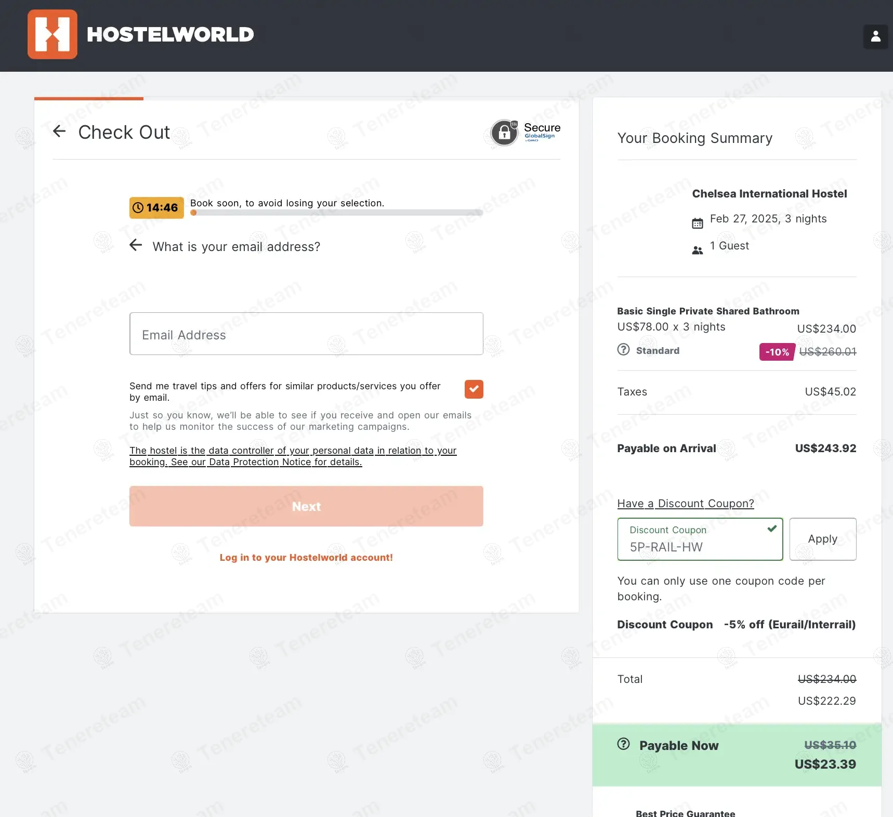Click the back arrow beside Check Out
The image size is (893, 817).
coord(59,131)
